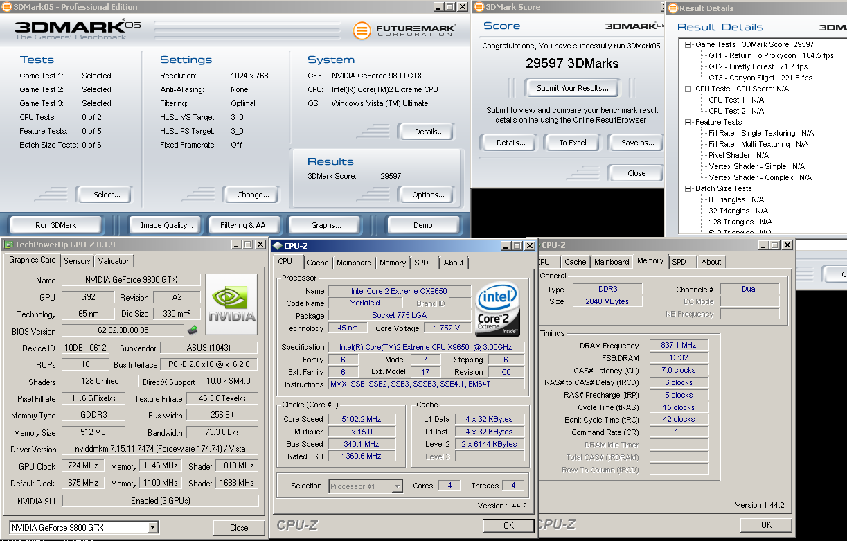Open Cache tab in front CPU-Z window
The image size is (847, 541).
click(318, 263)
